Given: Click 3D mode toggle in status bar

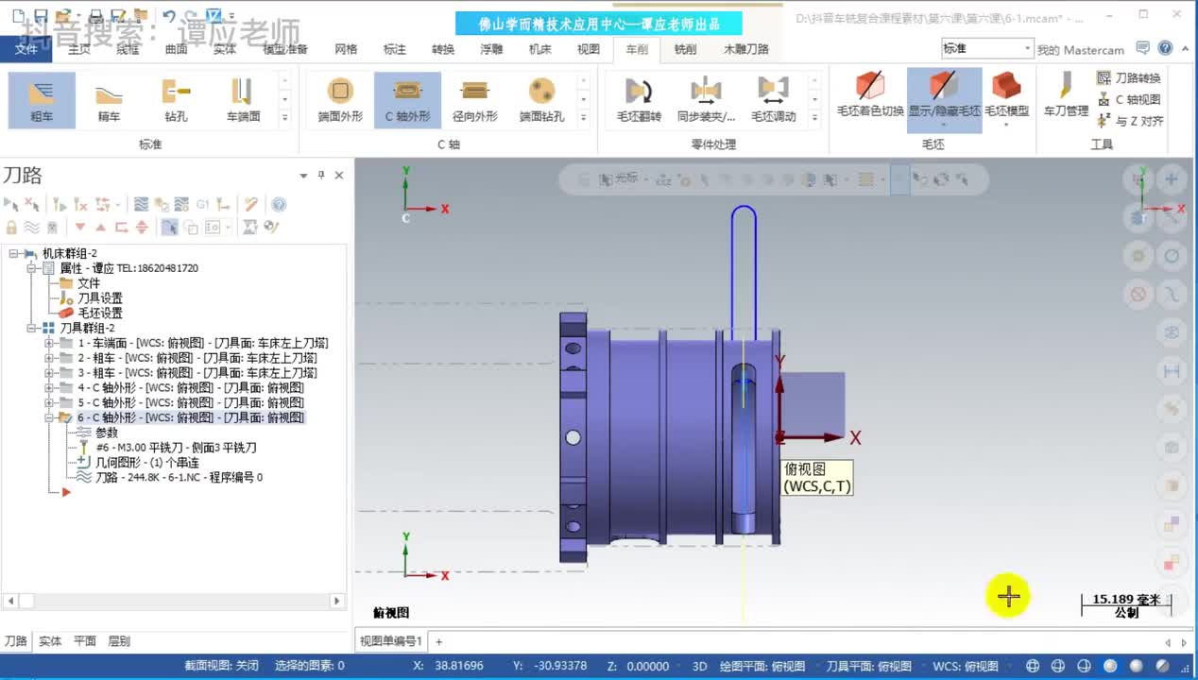Looking at the screenshot, I should click(699, 666).
